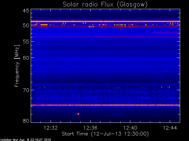The width and height of the screenshot is (189, 141).
Task: Click the wide red-yellow block at 50 MHz
Action: [x=44, y=25]
